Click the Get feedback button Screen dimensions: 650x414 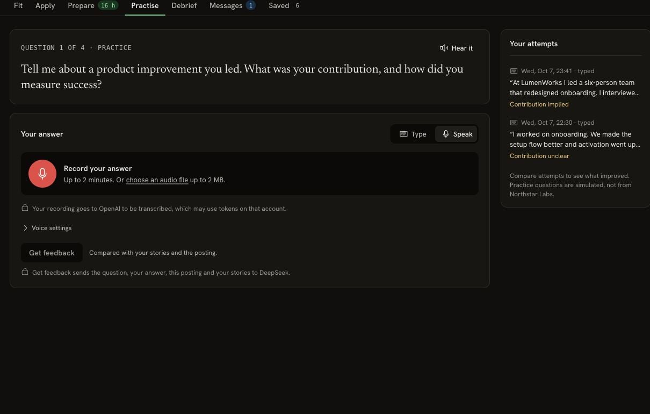[52, 253]
